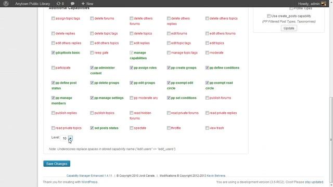
Task: Check the spectate capability box
Action: click(x=132, y=128)
